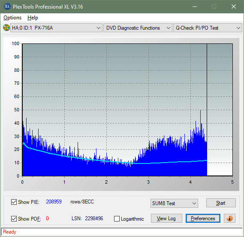244x237 pixels.
Task: Click the orange info icon button
Action: pos(229,218)
